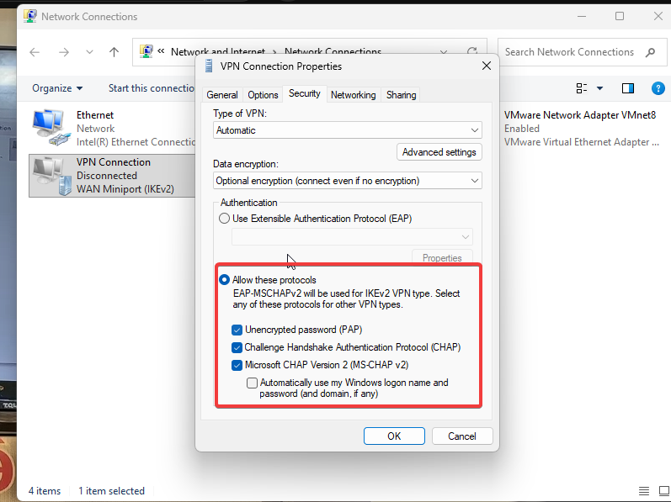Click '4 items' in status bar

[x=45, y=491]
